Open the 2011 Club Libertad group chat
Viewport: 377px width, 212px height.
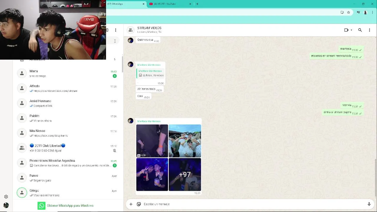pos(68,148)
